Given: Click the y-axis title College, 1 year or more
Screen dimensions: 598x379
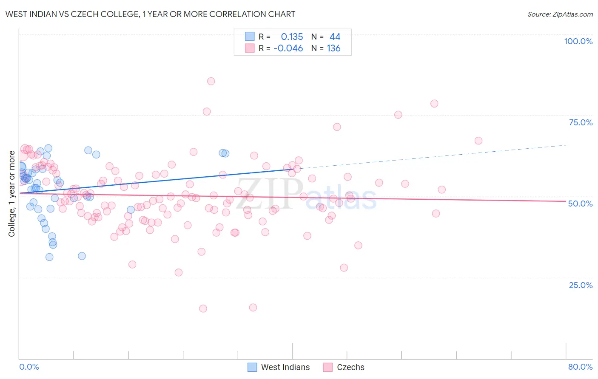Looking at the screenshot, I should click(x=12, y=194).
